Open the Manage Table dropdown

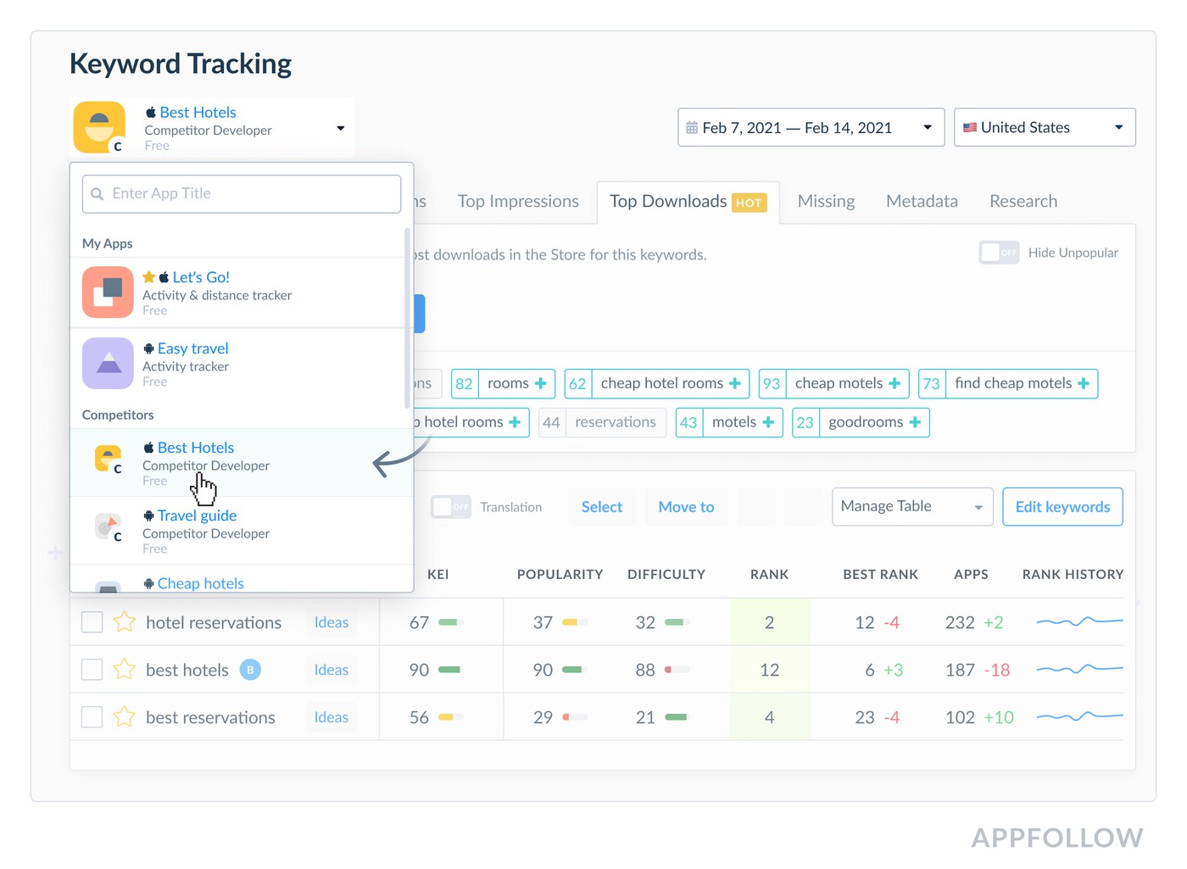911,507
